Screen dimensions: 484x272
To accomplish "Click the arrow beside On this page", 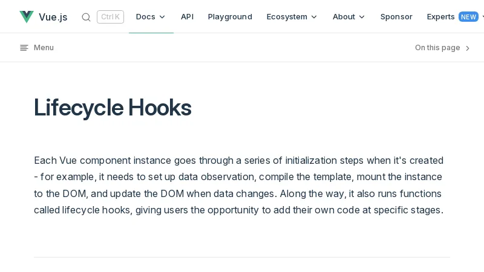I will pos(467,48).
